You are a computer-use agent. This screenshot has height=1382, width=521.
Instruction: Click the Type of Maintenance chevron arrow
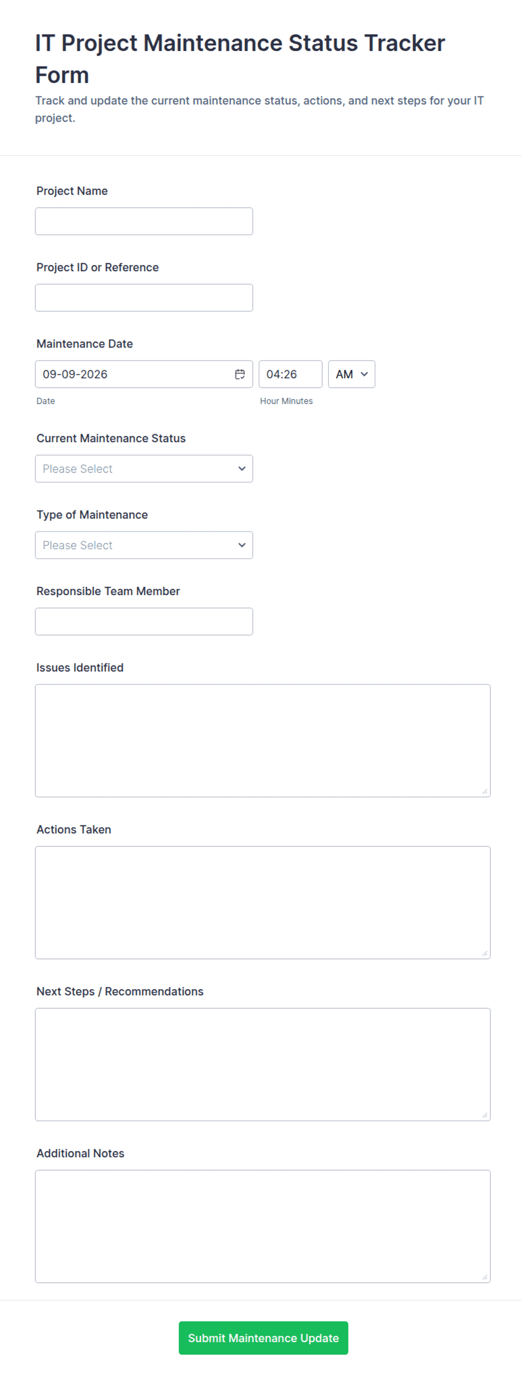coord(242,545)
